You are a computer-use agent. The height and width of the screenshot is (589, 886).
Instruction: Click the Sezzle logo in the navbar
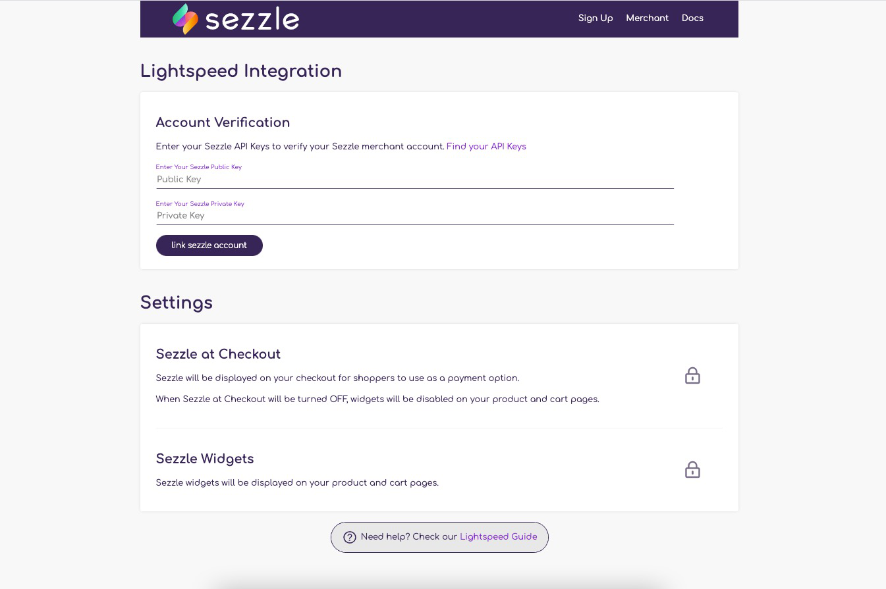236,18
